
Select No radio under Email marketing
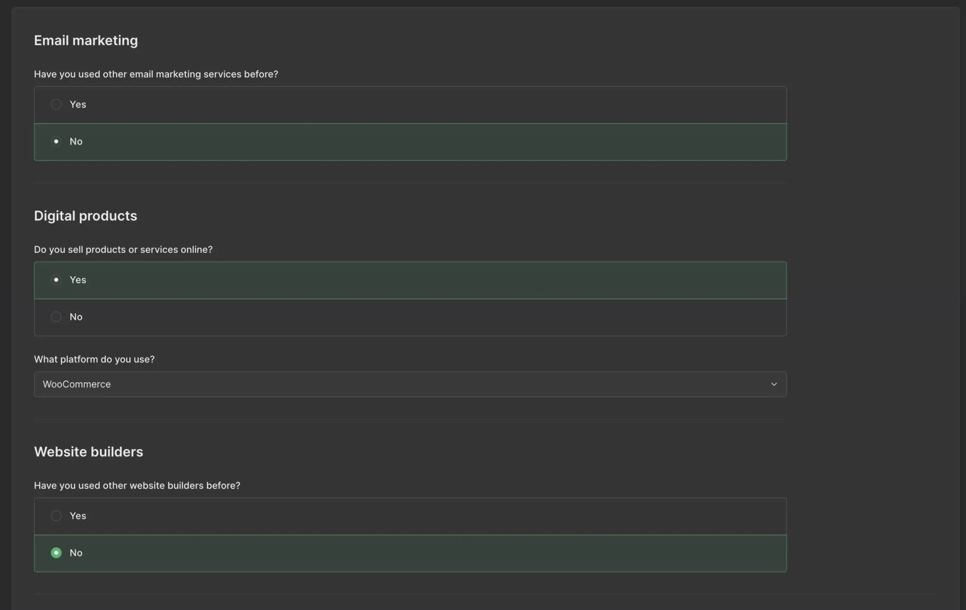56,142
